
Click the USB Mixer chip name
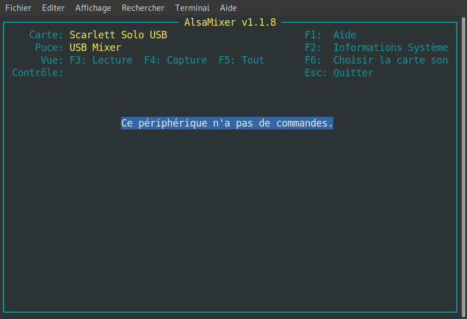click(x=95, y=48)
